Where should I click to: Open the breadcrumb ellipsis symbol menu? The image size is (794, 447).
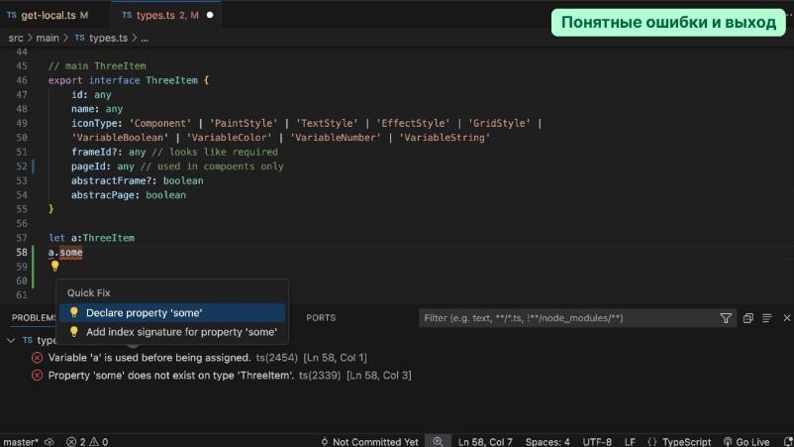point(145,38)
